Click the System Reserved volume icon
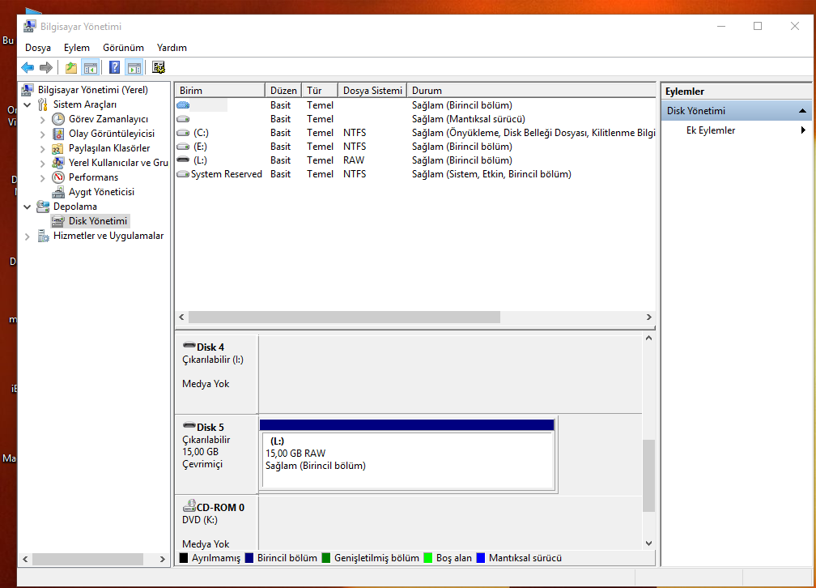 tap(183, 174)
